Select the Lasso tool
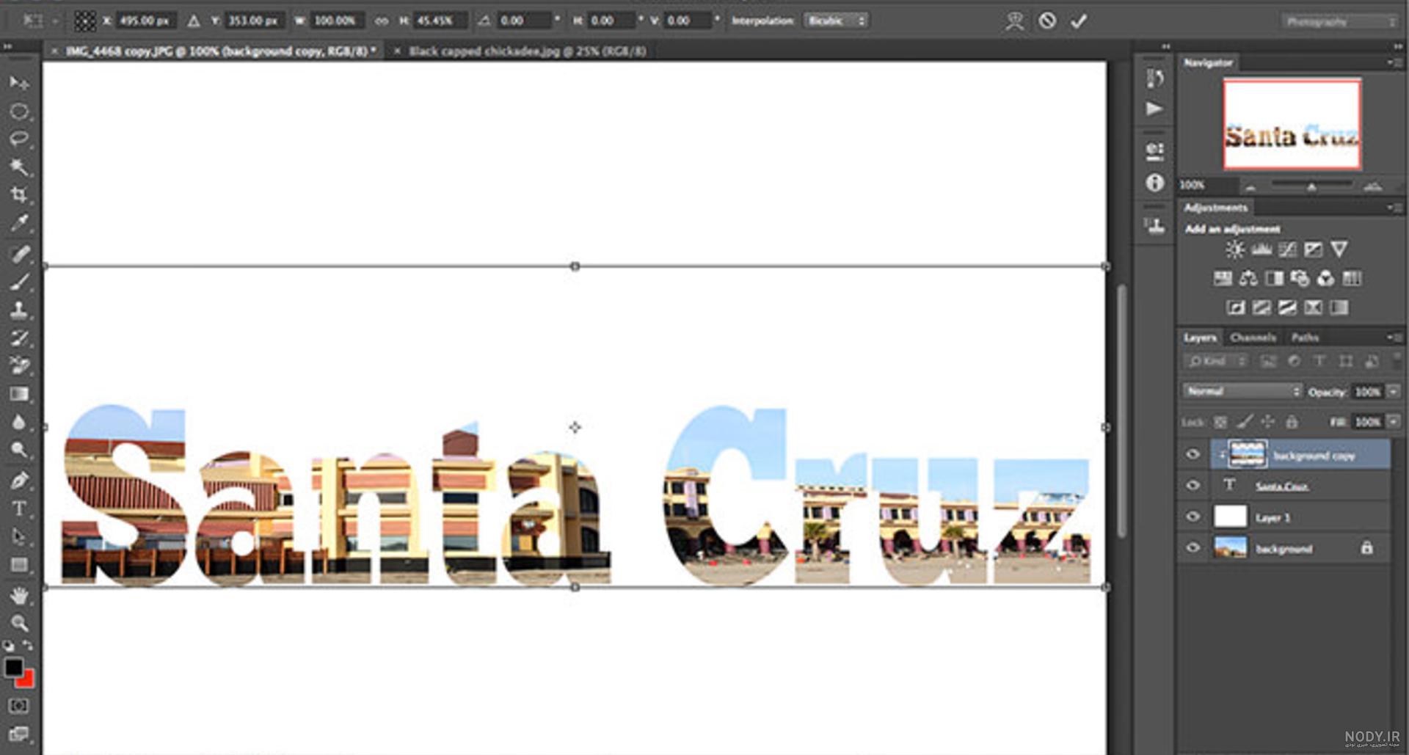1409x755 pixels. [x=19, y=139]
